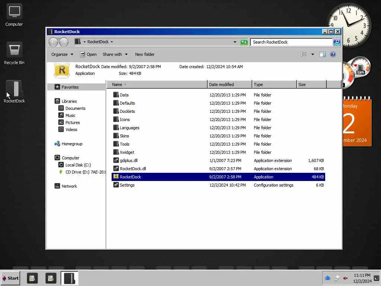Sort by Date modified column header
The image size is (381, 286).
(x=230, y=85)
